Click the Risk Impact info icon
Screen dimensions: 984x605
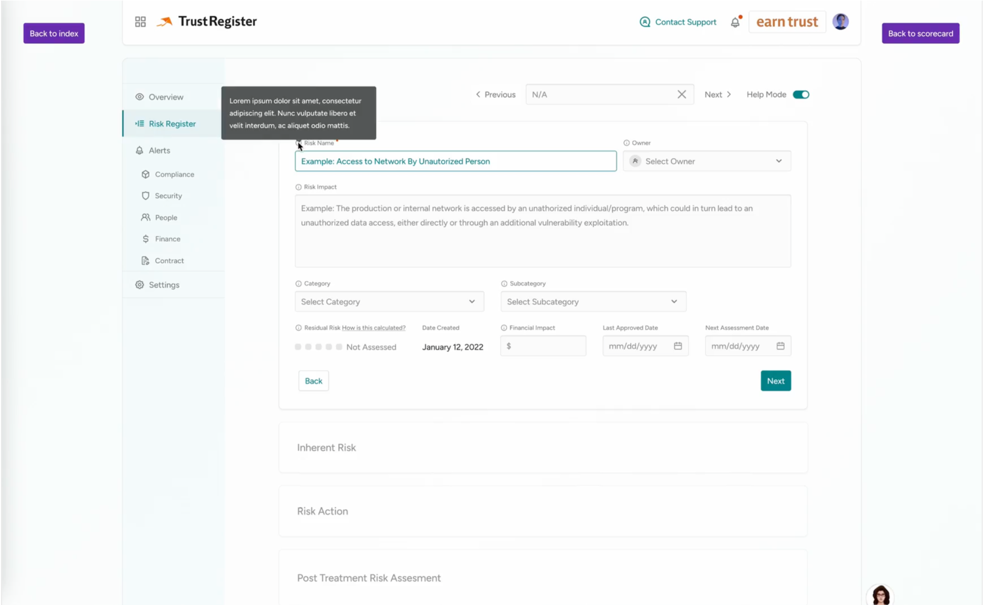point(298,187)
